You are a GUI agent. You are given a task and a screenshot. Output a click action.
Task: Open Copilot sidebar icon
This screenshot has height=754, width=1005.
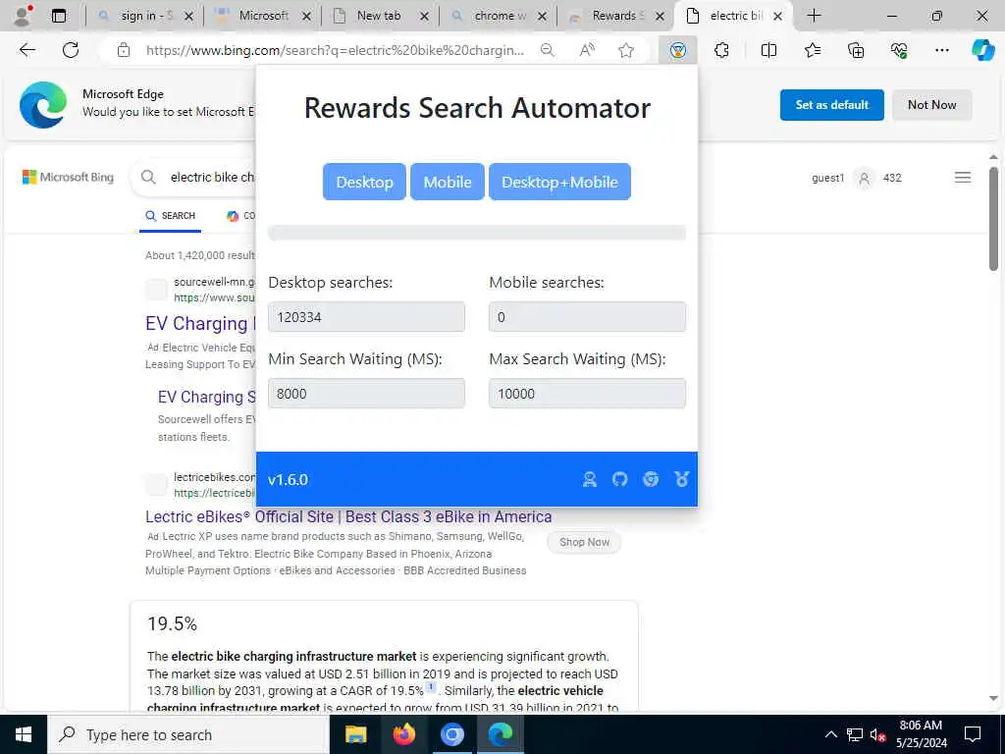982,50
